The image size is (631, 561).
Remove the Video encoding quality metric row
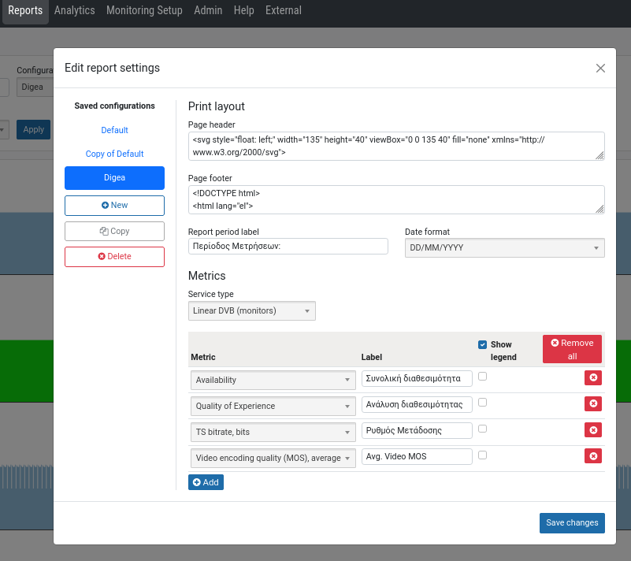point(592,456)
